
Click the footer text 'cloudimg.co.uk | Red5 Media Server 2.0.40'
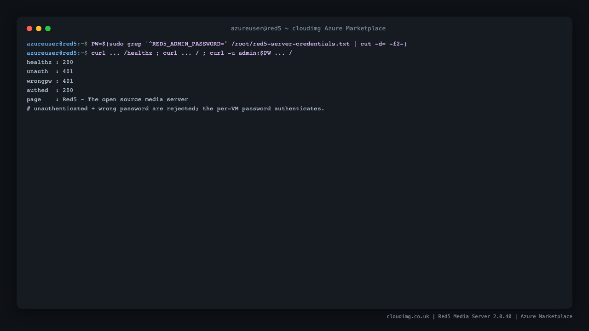449,316
